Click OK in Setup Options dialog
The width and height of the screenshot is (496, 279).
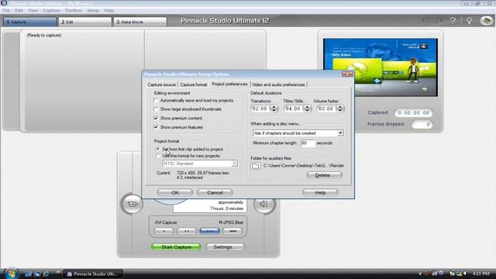click(175, 192)
